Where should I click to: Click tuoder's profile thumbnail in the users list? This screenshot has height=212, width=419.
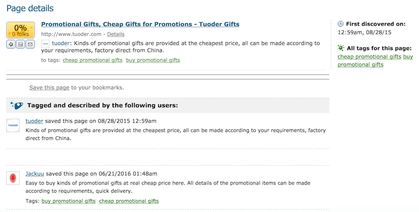click(13, 125)
